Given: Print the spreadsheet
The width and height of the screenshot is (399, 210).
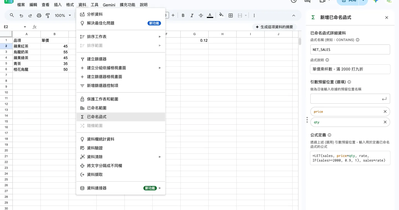Looking at the screenshot, I should 39,15.
